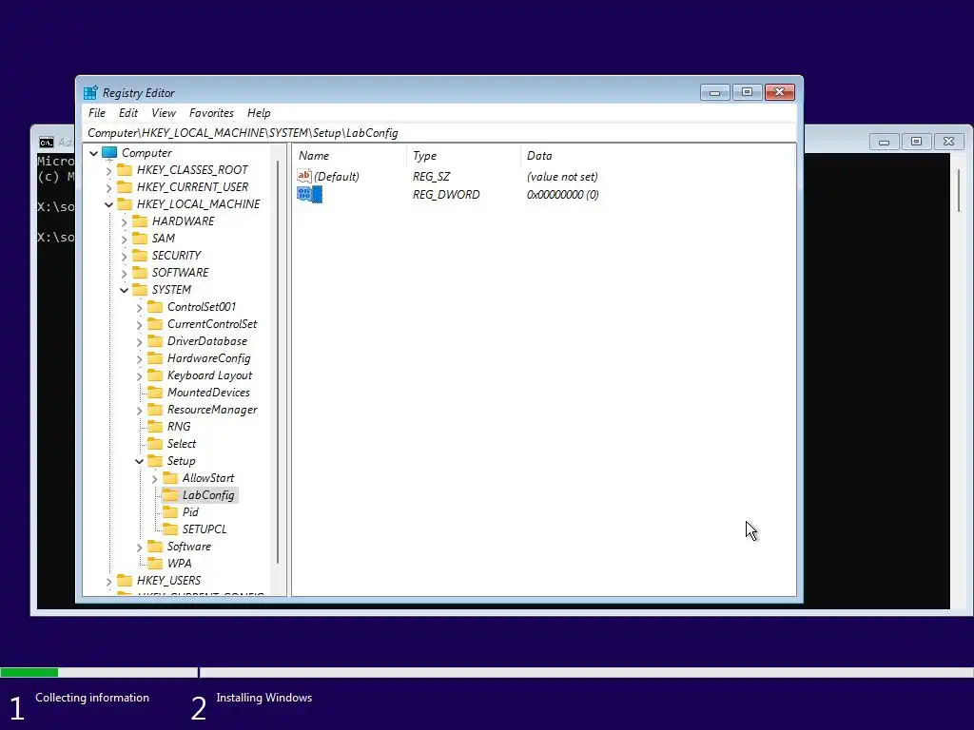Expand HKEY_CURRENT_USER arrow

(108, 187)
